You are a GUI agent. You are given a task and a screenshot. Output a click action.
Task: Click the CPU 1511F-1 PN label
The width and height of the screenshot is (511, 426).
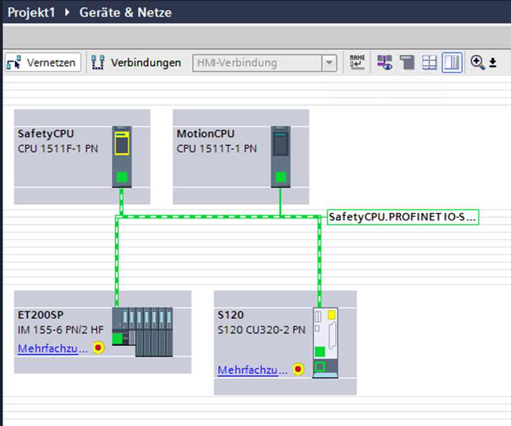(x=58, y=149)
